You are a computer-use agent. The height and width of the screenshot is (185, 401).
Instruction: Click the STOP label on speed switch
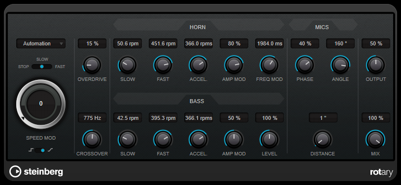[24, 67]
